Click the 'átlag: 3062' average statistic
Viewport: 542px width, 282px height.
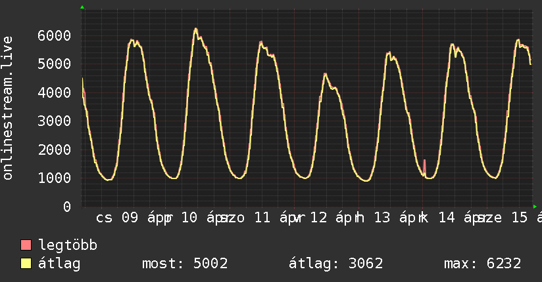335,264
